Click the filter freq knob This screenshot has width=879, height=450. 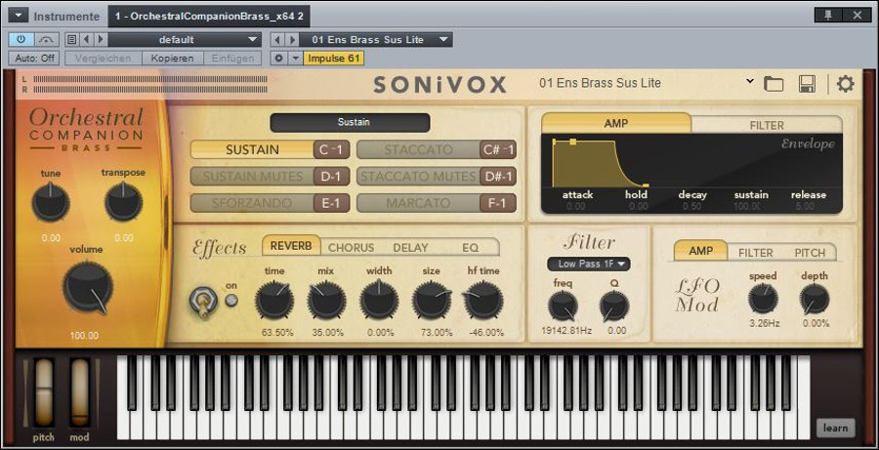[563, 306]
